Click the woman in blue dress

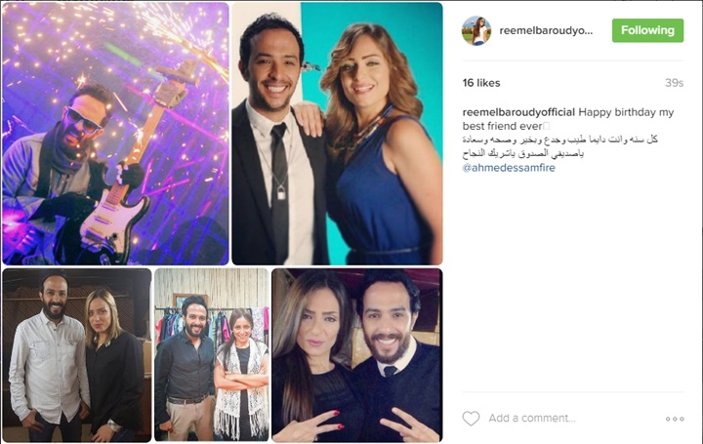point(379,148)
